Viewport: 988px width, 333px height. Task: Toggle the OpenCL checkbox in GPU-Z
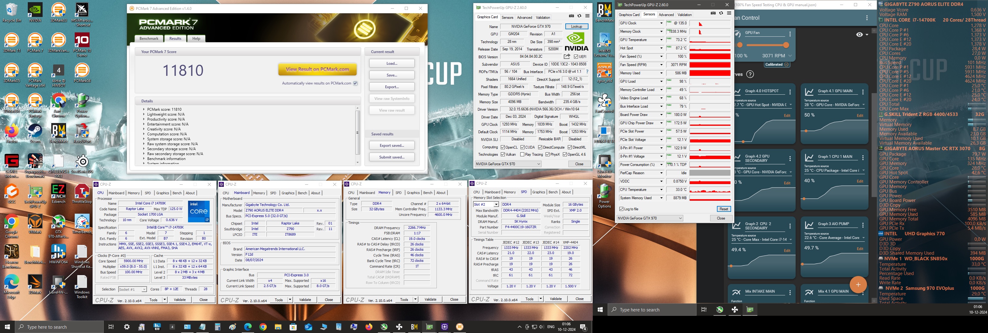[503, 147]
